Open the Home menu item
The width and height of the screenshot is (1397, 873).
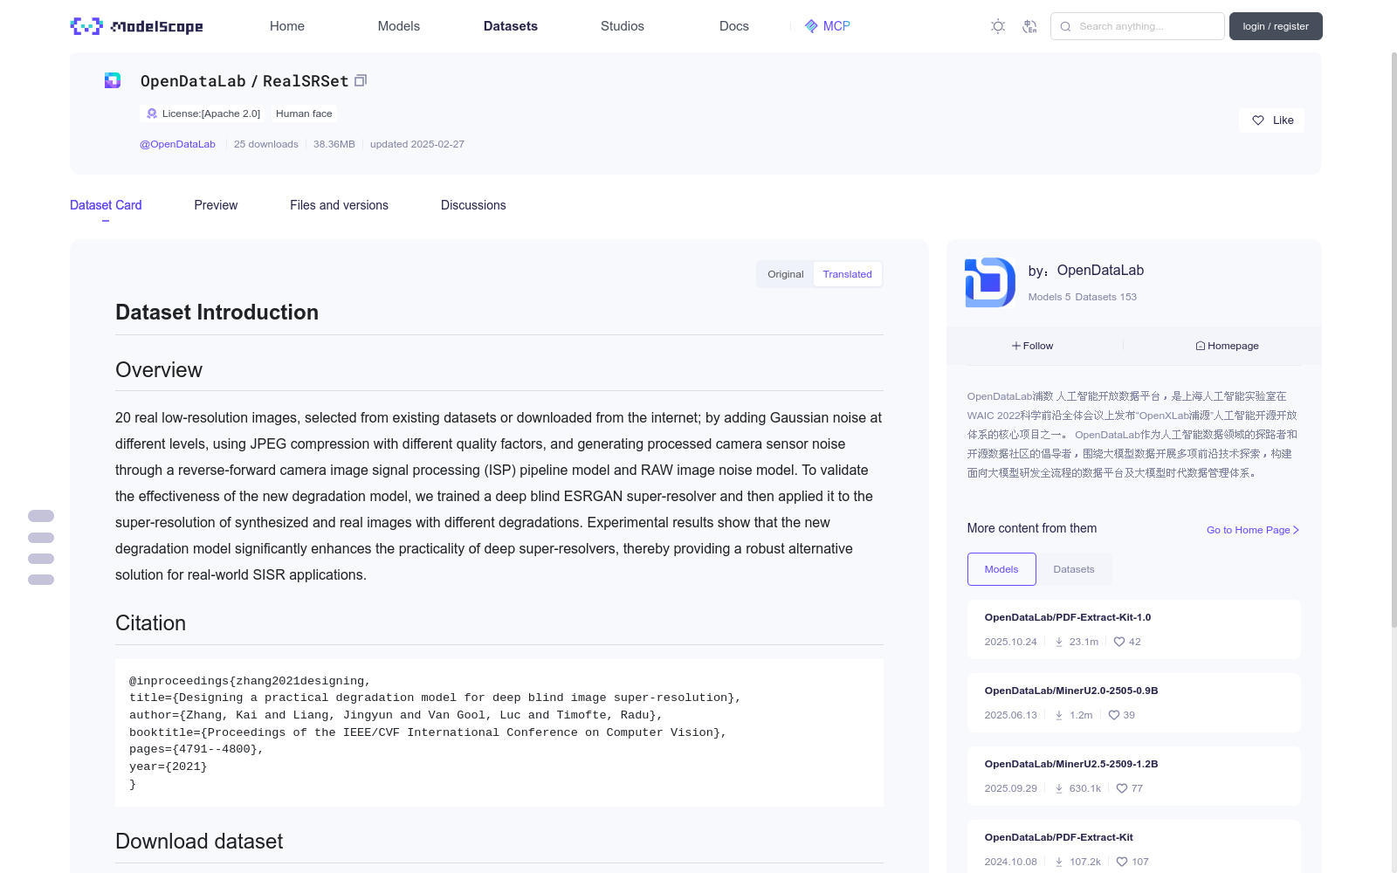287,26
